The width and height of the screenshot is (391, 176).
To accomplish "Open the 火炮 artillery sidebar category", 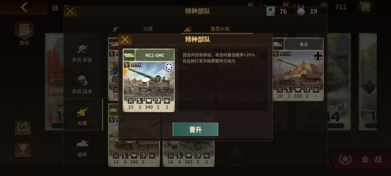I will point(82,116).
